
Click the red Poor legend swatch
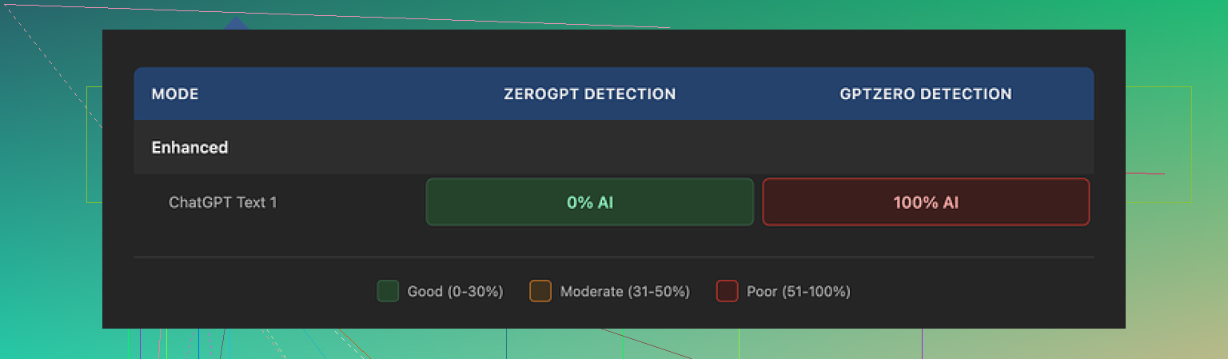coord(727,291)
